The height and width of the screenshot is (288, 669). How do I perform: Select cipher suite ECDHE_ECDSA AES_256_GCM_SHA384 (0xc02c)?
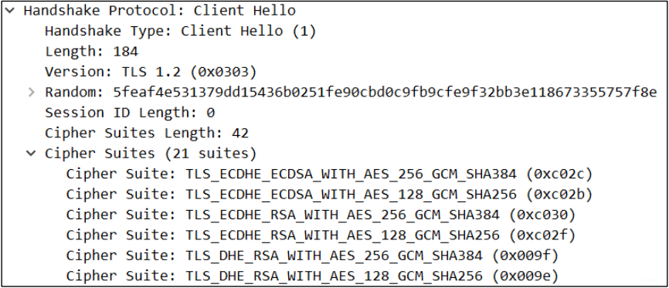coord(329,174)
